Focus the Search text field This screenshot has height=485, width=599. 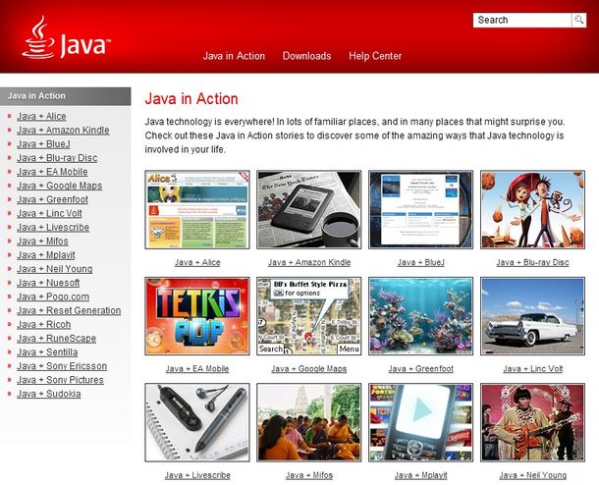tap(521, 20)
